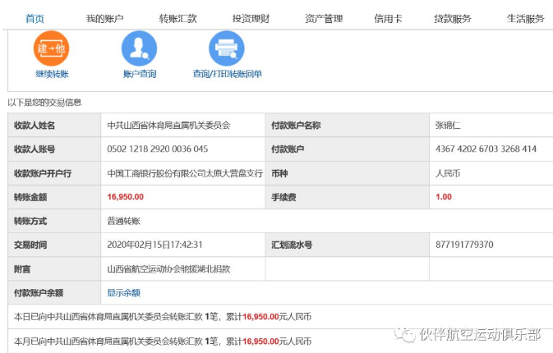Click 显示余额 to reveal balance
Viewport: 553px width, 353px height.
coord(124,293)
